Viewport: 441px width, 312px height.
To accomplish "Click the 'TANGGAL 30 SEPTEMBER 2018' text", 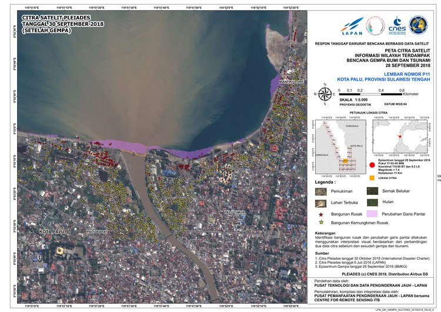I will tap(63, 24).
